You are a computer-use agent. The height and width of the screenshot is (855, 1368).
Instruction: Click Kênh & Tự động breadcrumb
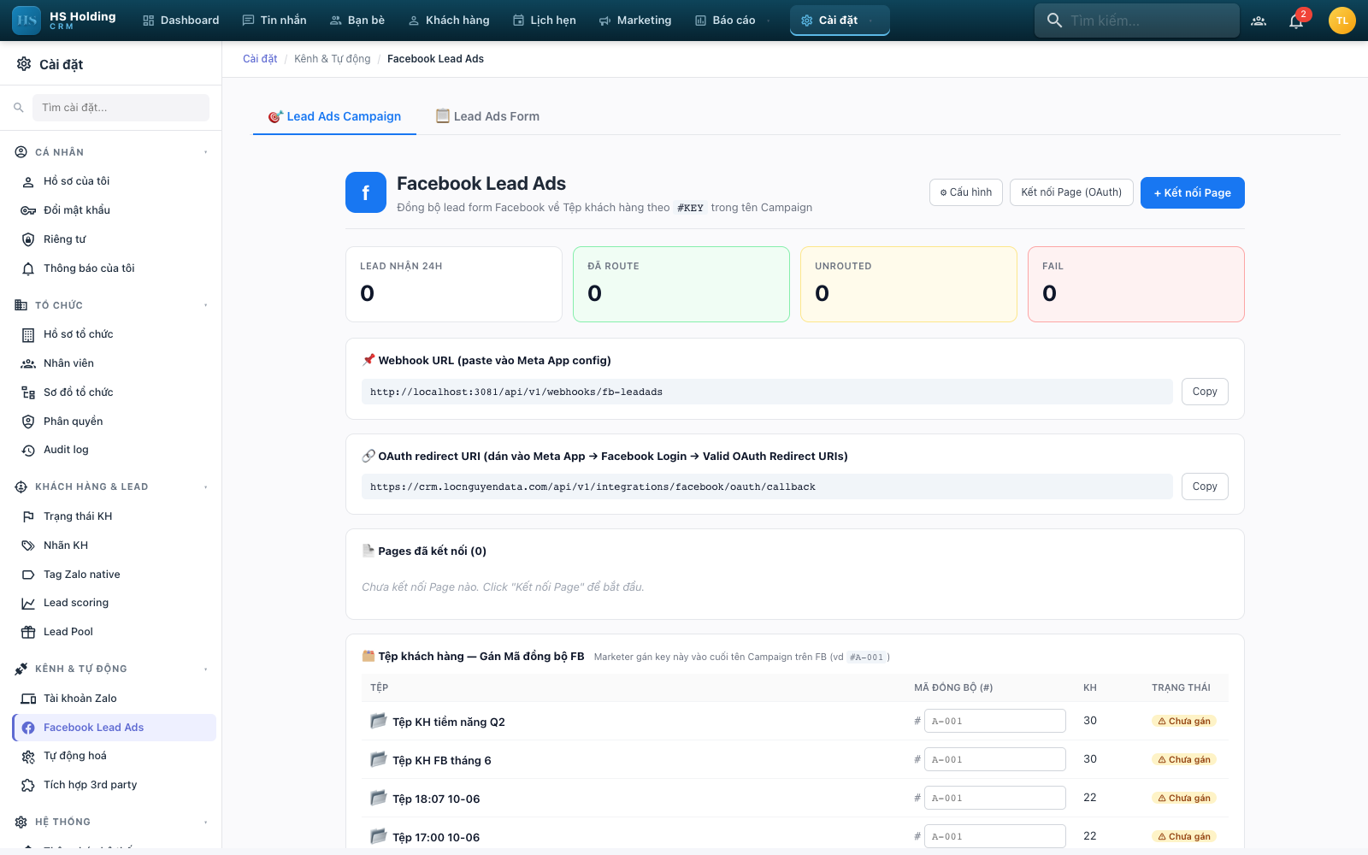click(x=333, y=59)
